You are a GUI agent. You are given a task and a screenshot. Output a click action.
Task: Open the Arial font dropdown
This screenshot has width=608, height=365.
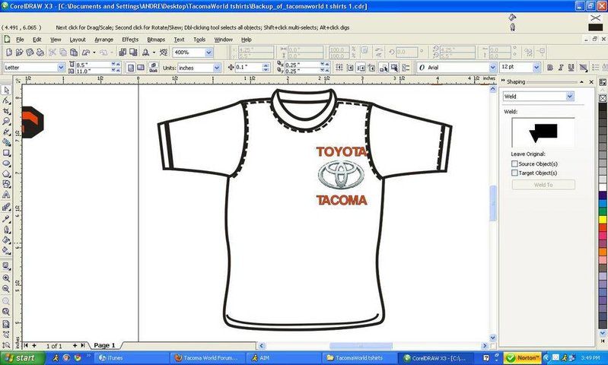tap(492, 68)
